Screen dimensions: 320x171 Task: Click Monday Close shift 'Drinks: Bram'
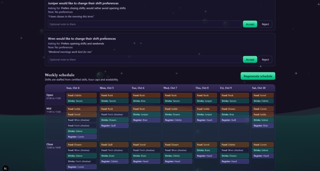pos(114,156)
